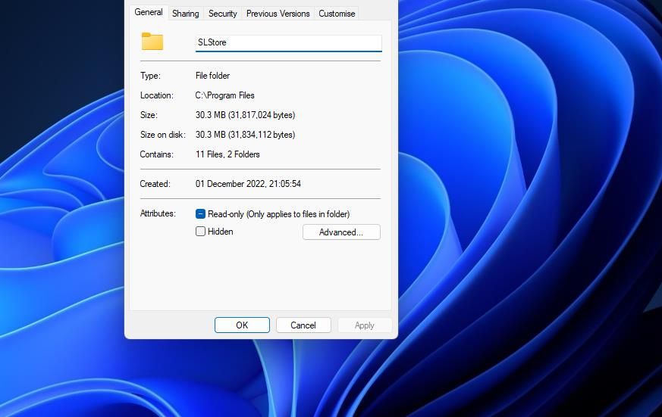
Task: Open the Advanced attributes dialog
Action: tap(341, 232)
